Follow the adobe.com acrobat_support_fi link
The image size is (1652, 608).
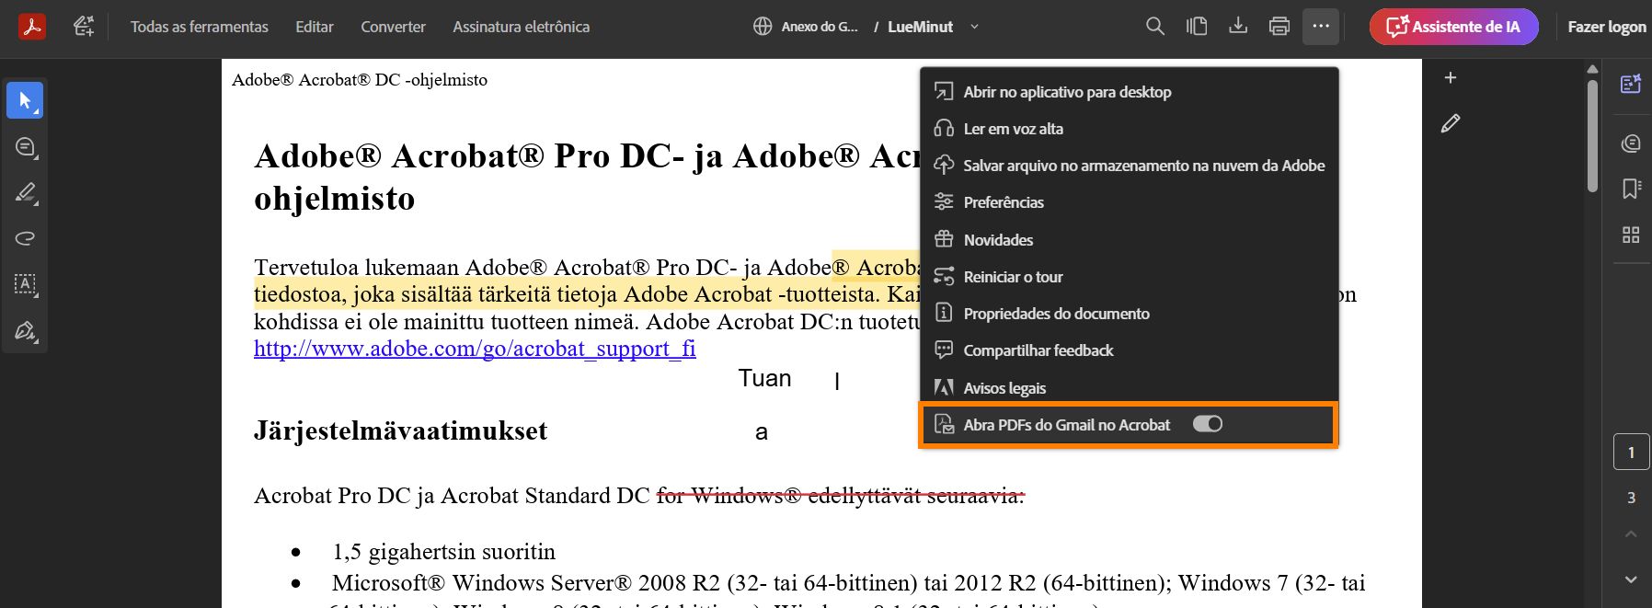pos(475,349)
